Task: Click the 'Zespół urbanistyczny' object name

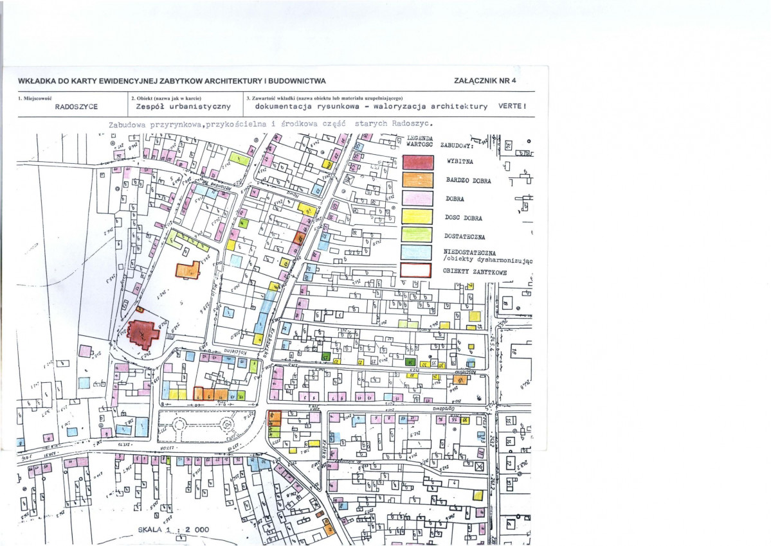Action: click(x=183, y=107)
